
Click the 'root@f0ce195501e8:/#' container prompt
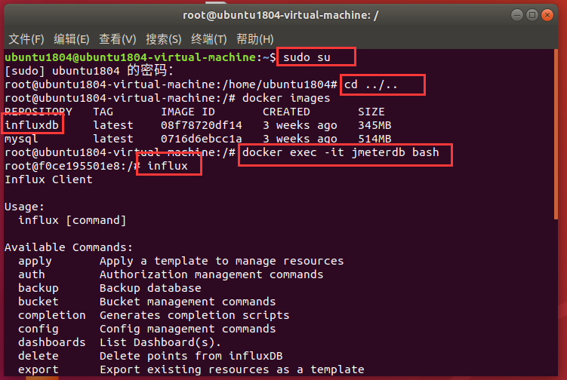click(x=72, y=166)
